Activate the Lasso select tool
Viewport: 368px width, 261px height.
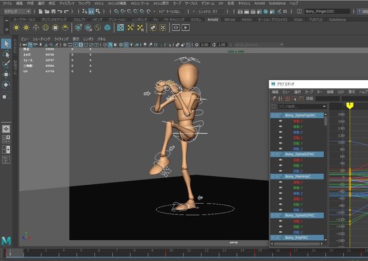pyautogui.click(x=6, y=54)
